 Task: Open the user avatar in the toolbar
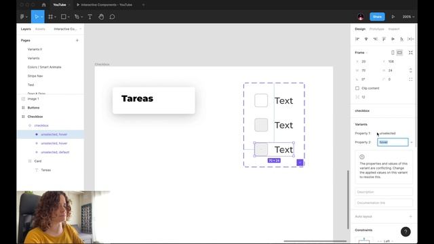point(361,17)
